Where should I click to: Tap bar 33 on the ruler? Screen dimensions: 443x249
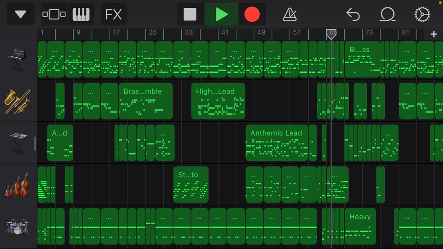(x=189, y=32)
